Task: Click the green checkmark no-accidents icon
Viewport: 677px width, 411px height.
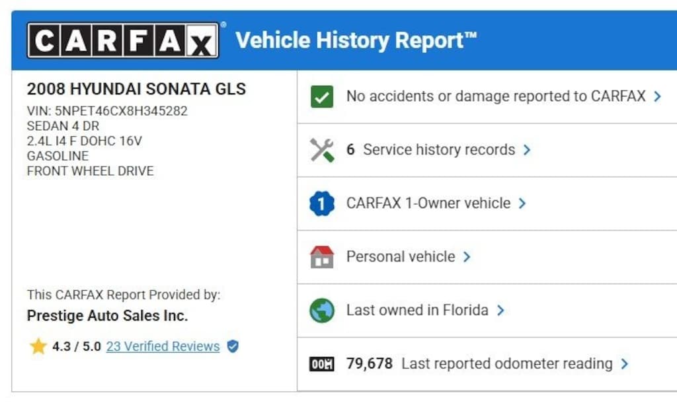Action: (322, 97)
